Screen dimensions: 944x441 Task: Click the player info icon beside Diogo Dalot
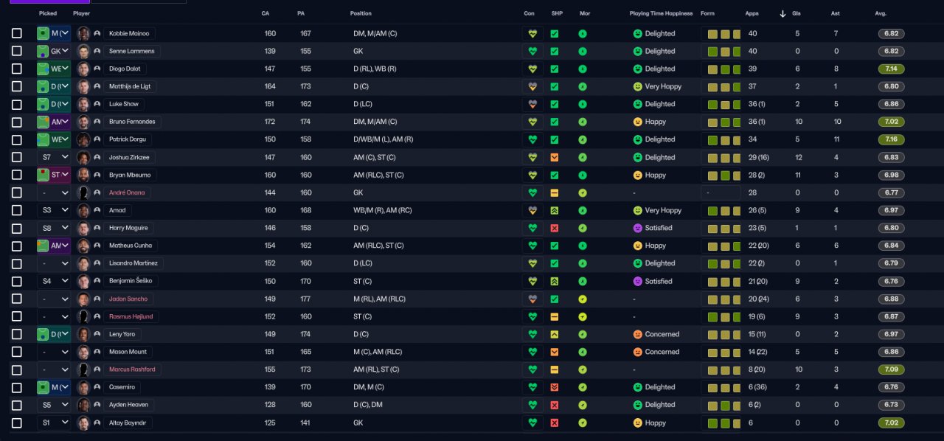click(x=97, y=69)
